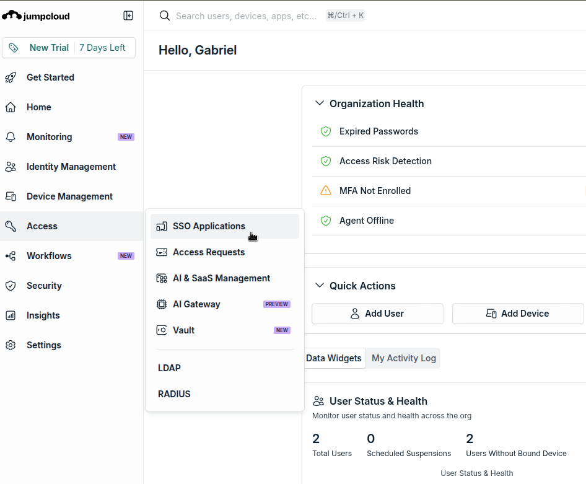Screen dimensions: 586x484
Task: Click the Agent Offline shield icon
Action: pos(326,221)
